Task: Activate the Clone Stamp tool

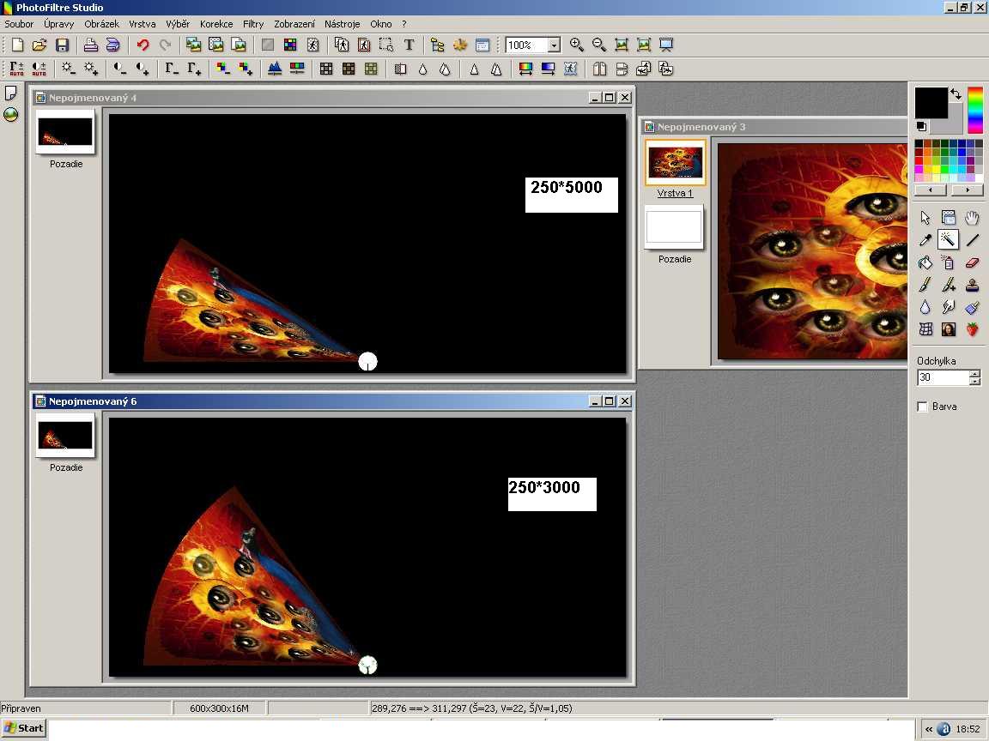Action: 972,286
